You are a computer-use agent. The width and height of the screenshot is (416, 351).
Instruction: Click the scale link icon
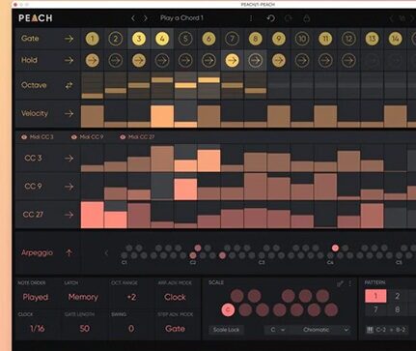click(x=340, y=283)
